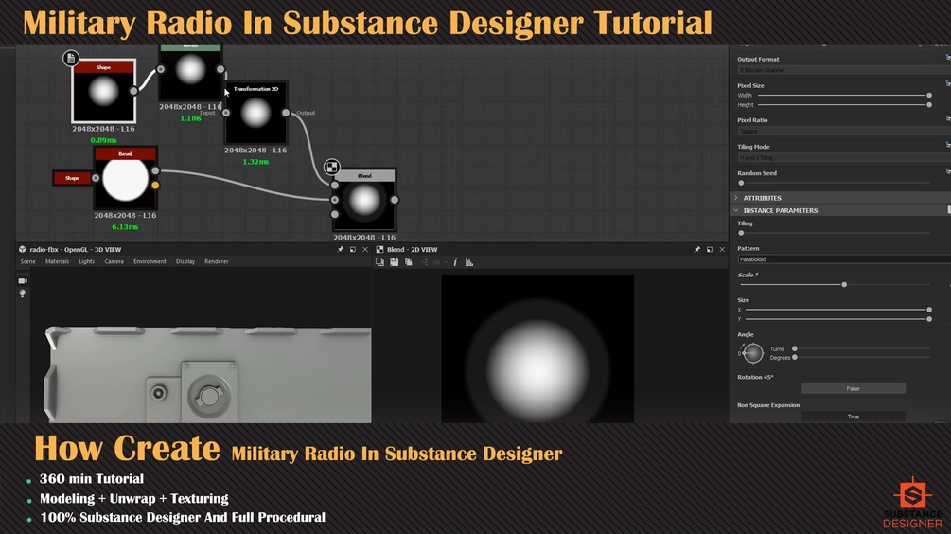Viewport: 951px width, 534px height.
Task: Open the Pattern dropdown showing Paraboloid
Action: point(844,259)
